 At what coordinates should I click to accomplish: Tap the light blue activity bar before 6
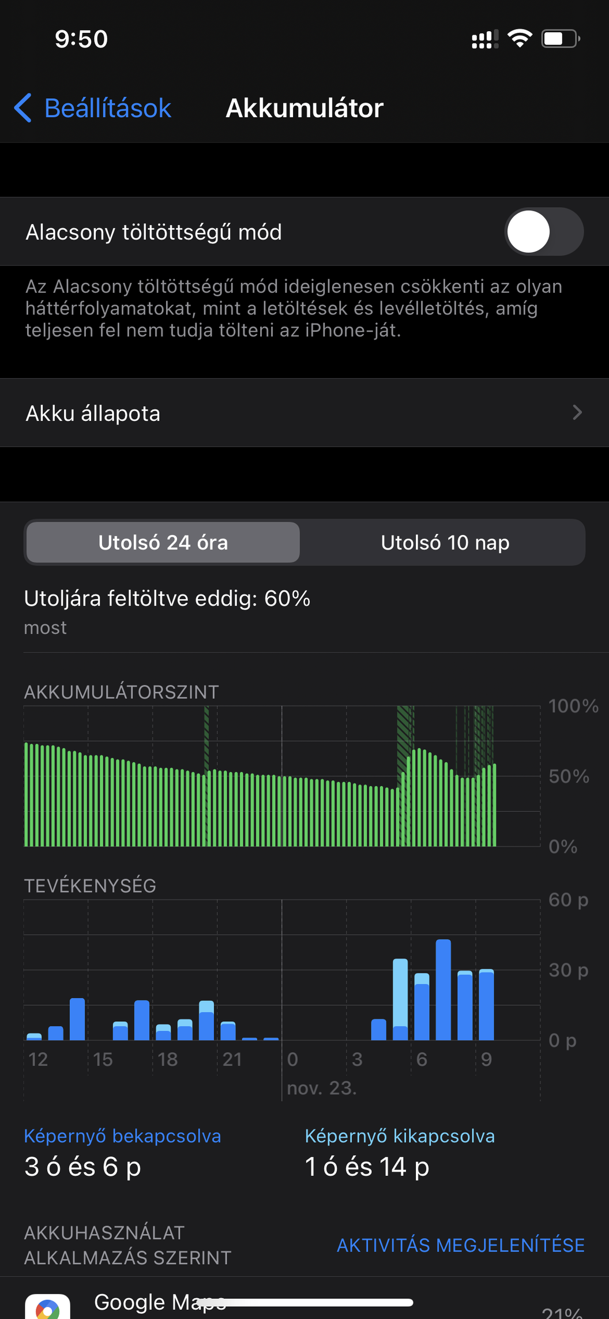(400, 993)
